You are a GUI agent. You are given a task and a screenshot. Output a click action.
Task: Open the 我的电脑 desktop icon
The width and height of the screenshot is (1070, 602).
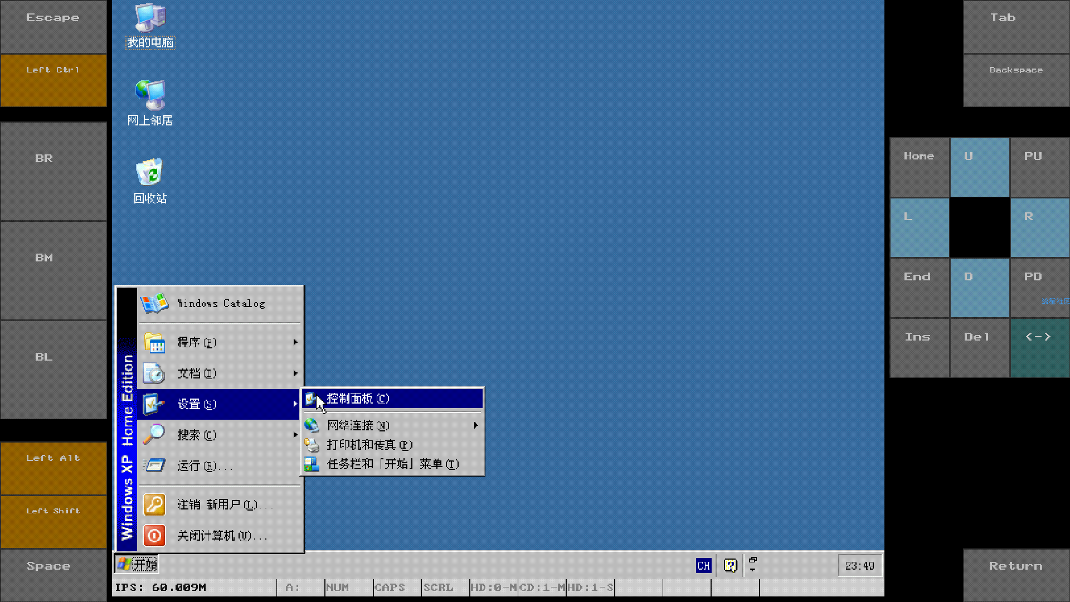150,26
